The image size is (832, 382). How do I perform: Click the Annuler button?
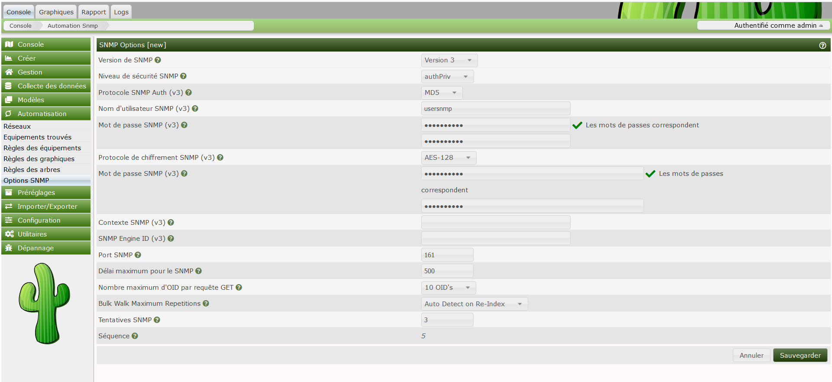(x=751, y=356)
